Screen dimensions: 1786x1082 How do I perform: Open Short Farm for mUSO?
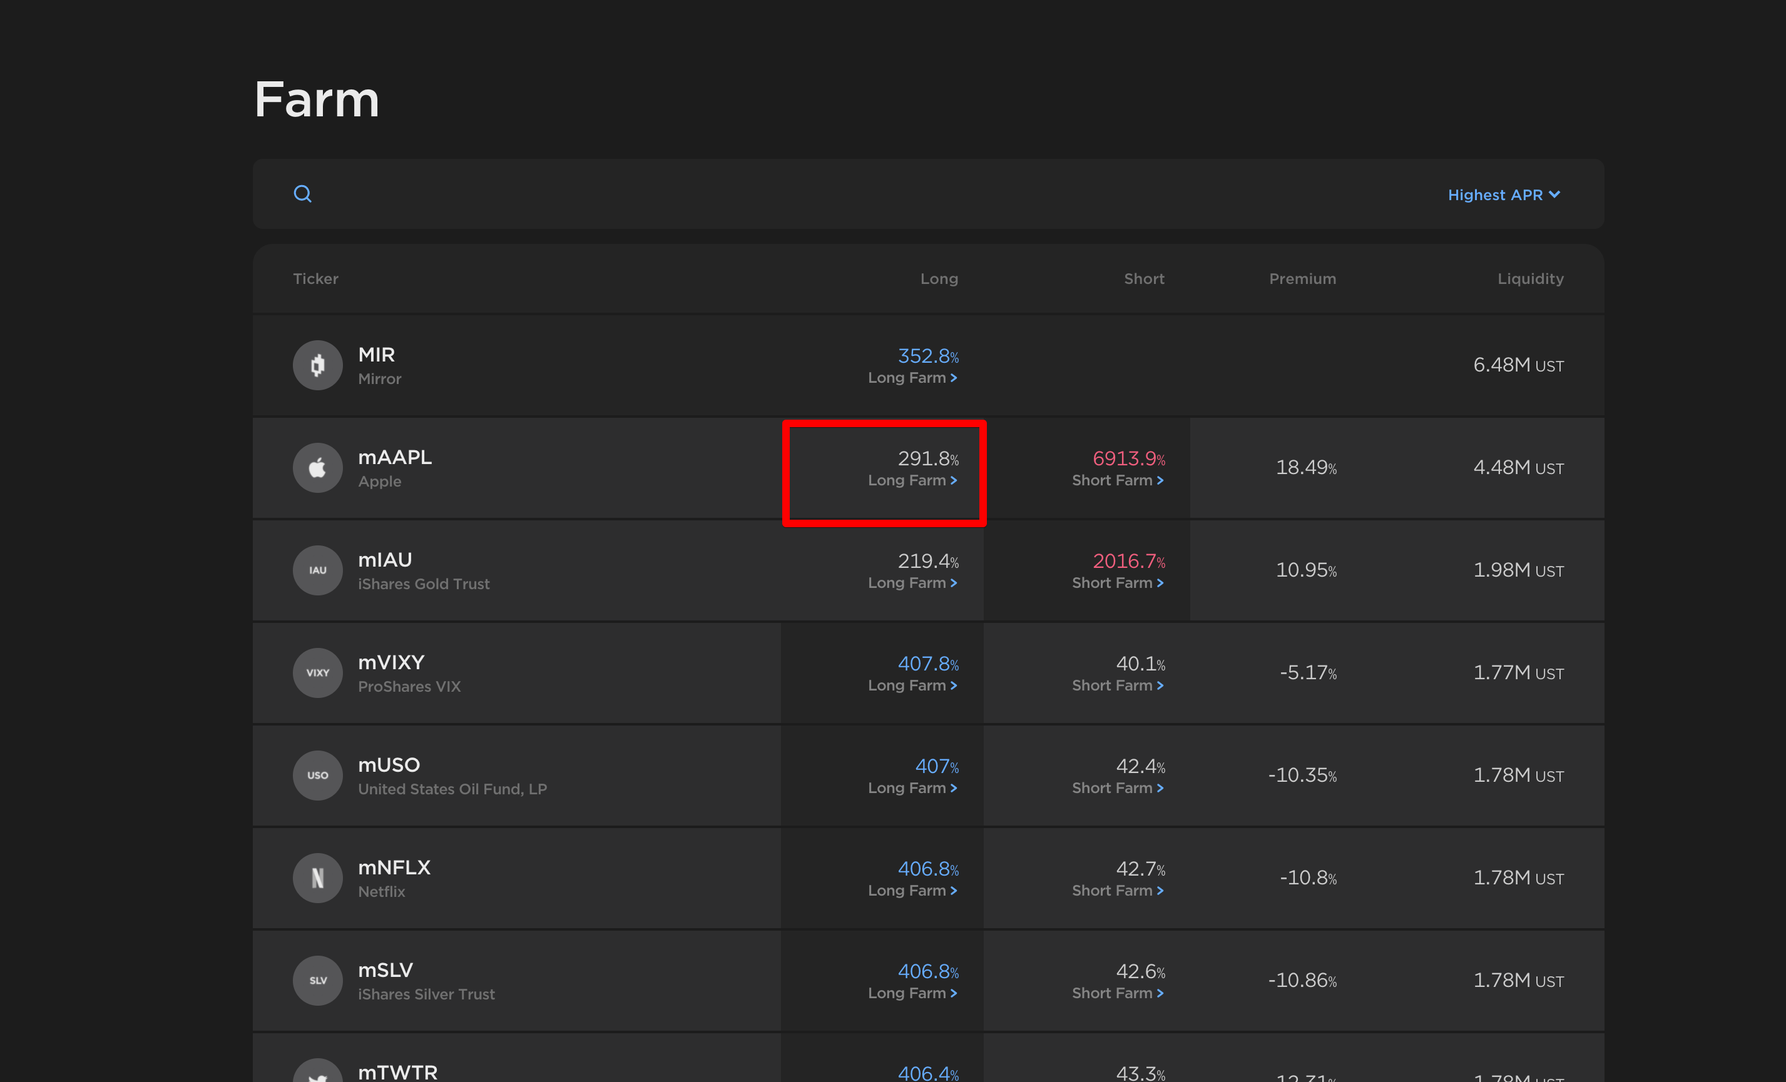pyautogui.click(x=1117, y=788)
